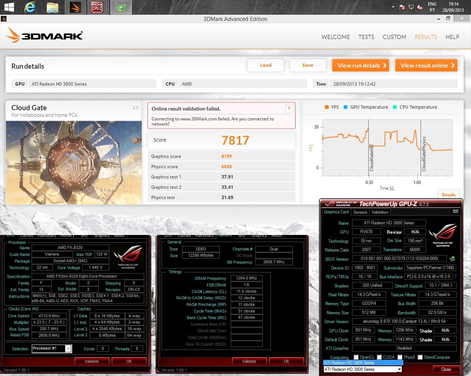
Task: Click Validate in CPU-Z memory window
Action: [249, 361]
